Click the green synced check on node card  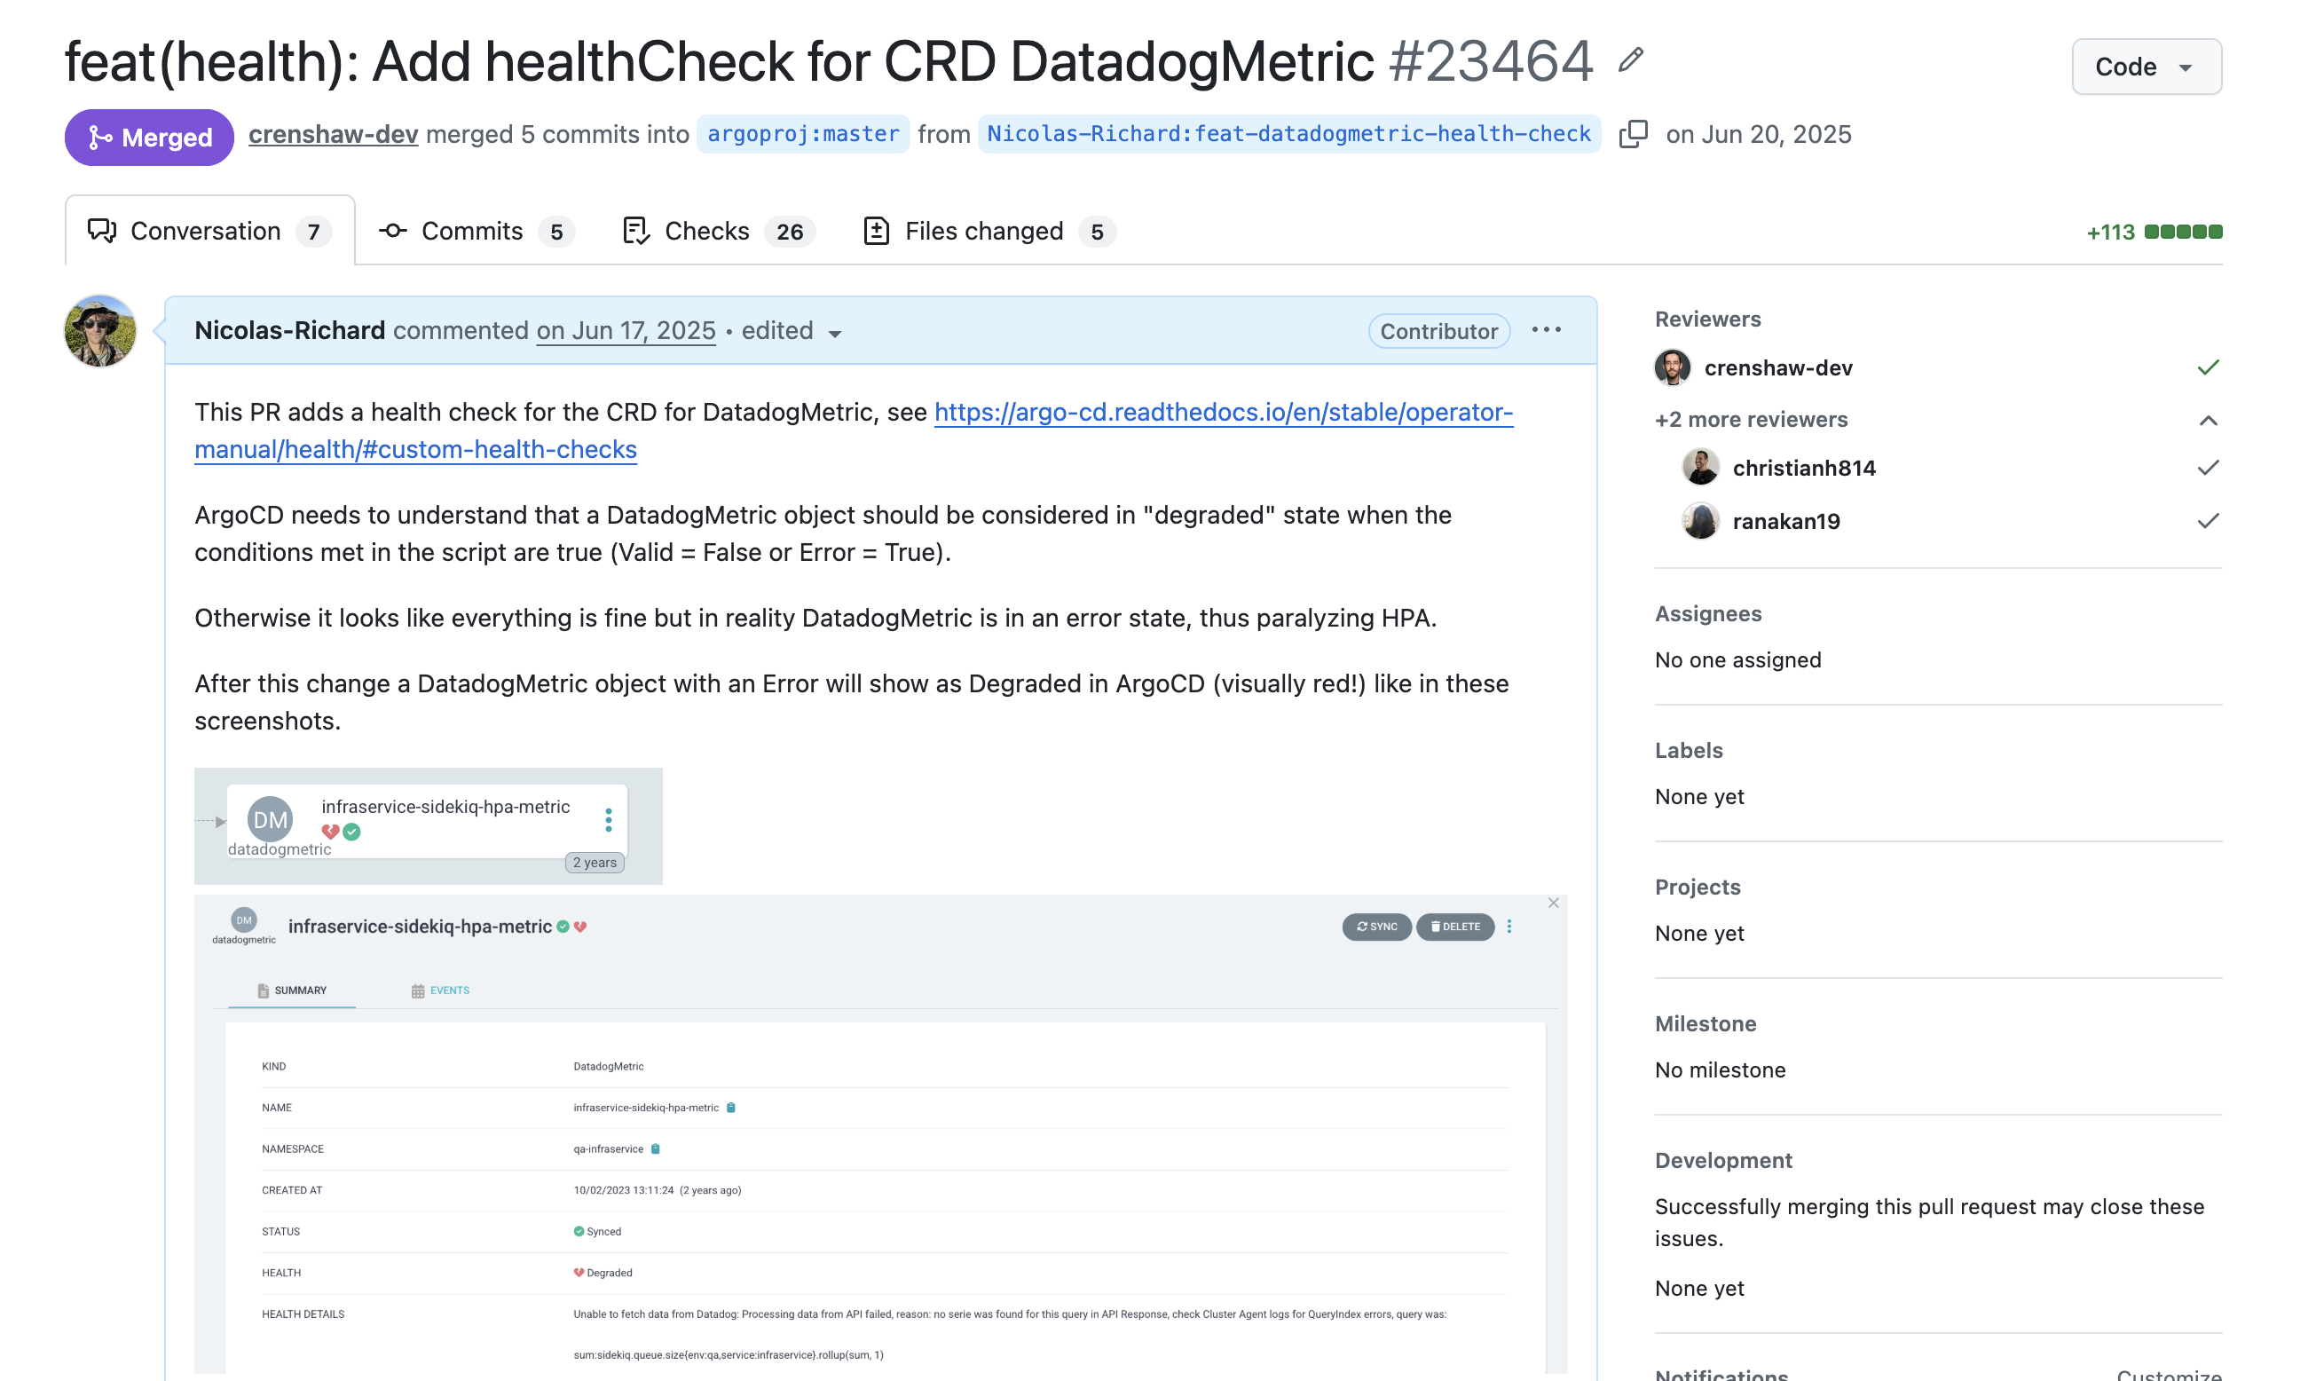[351, 832]
